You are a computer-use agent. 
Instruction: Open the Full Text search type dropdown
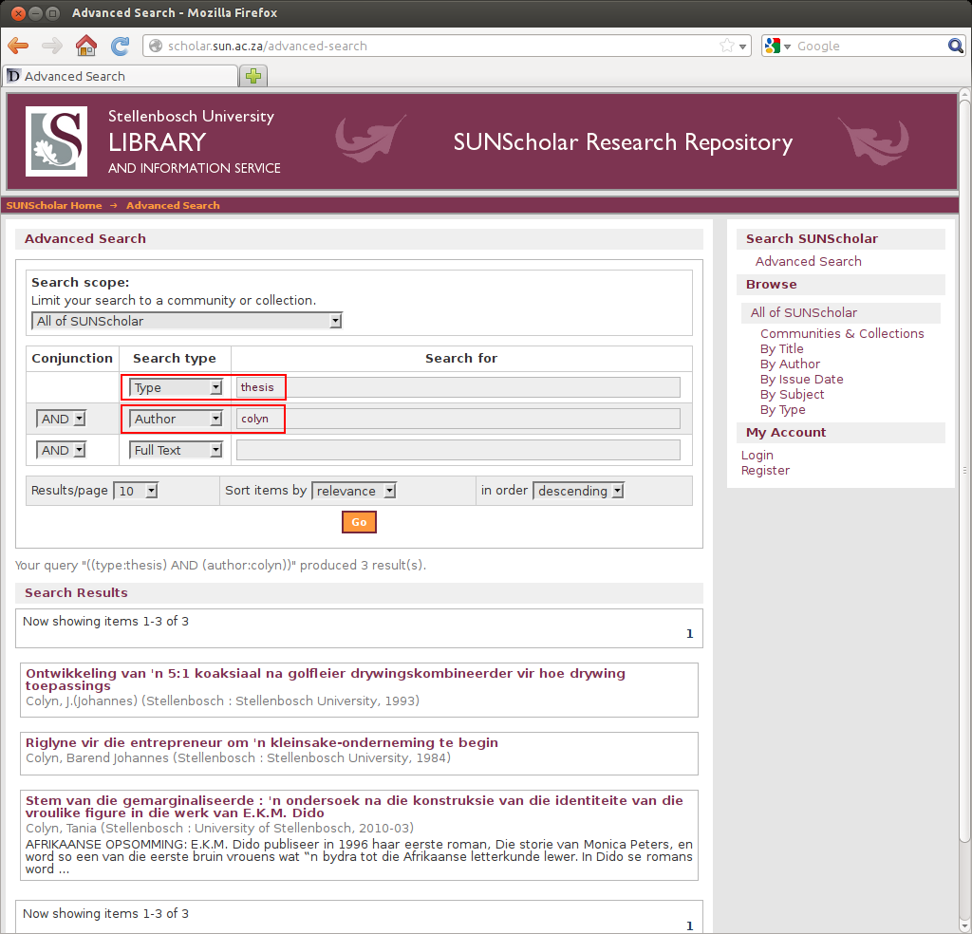[x=176, y=450]
